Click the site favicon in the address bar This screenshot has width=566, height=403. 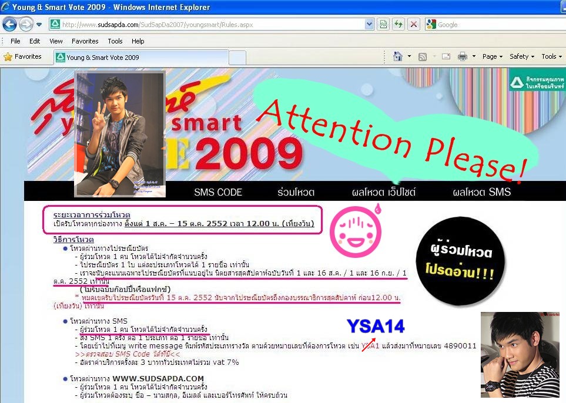[55, 25]
